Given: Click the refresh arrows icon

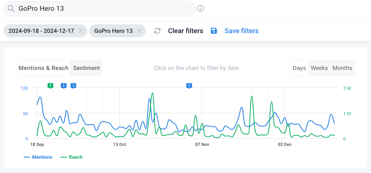Looking at the screenshot, I should point(157,31).
